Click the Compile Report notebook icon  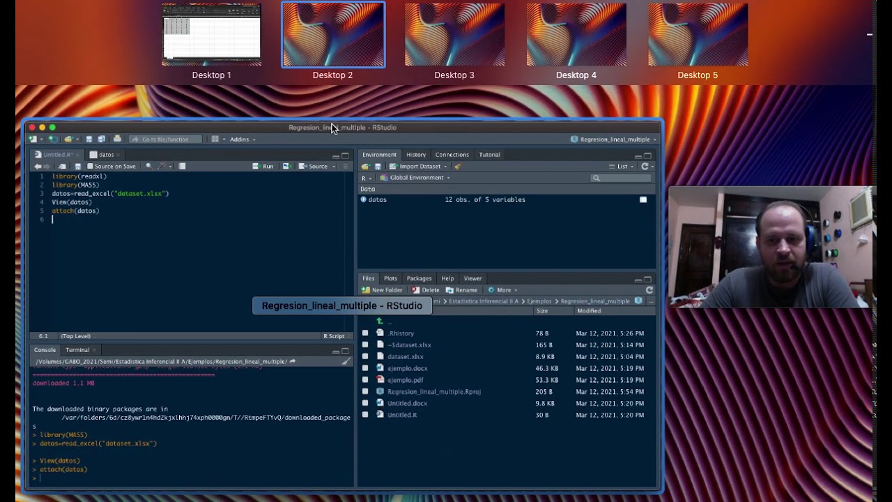coord(182,166)
